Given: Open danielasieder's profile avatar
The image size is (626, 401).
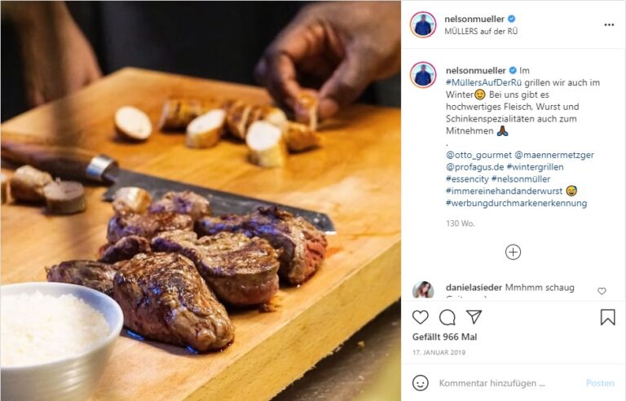Looking at the screenshot, I should point(423,289).
